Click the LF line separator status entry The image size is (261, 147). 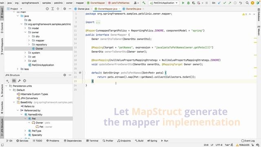coord(212,145)
